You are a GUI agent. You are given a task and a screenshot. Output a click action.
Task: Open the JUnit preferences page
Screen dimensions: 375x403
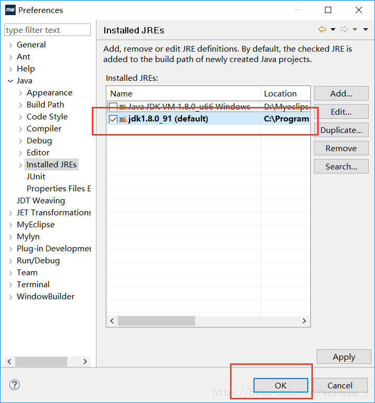coord(36,177)
